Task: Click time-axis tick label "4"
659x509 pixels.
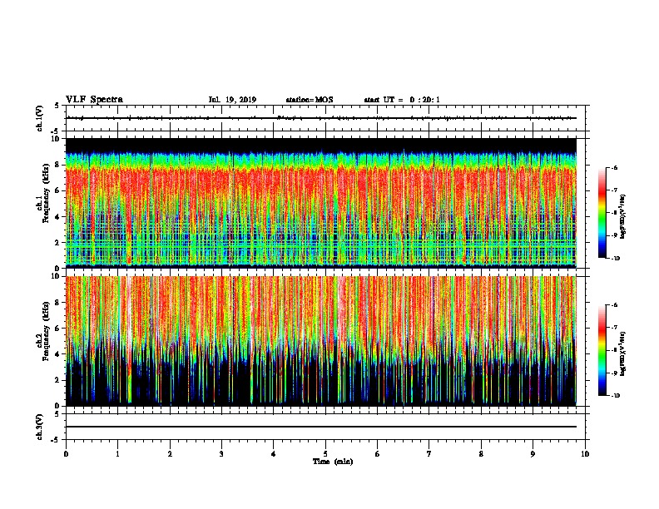Action: pyautogui.click(x=274, y=454)
